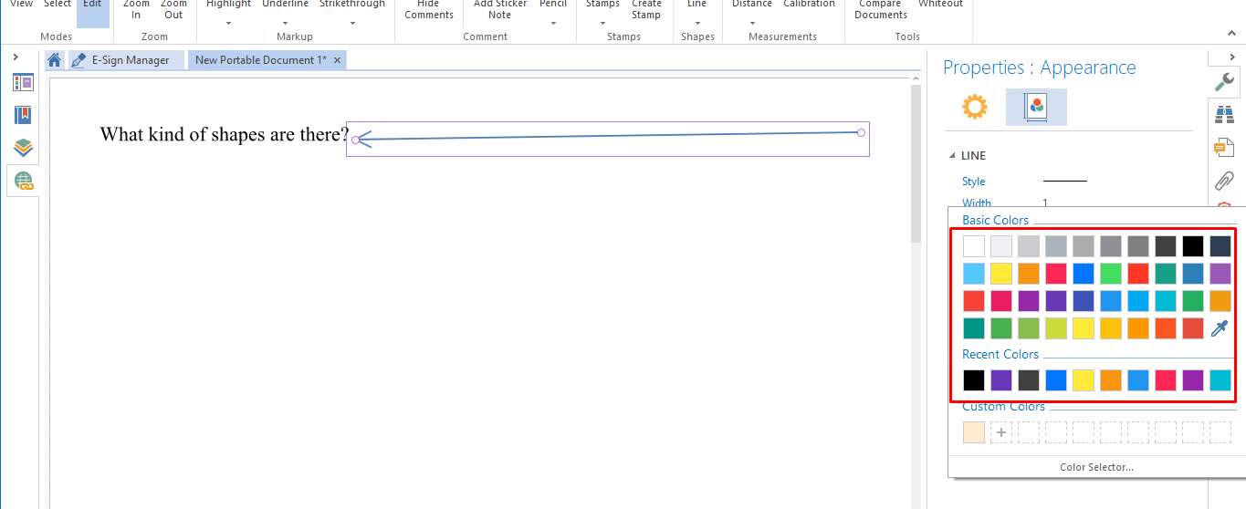This screenshot has height=509, width=1246.
Task: Switch to the E-Sign Manager tab
Action: [x=126, y=60]
